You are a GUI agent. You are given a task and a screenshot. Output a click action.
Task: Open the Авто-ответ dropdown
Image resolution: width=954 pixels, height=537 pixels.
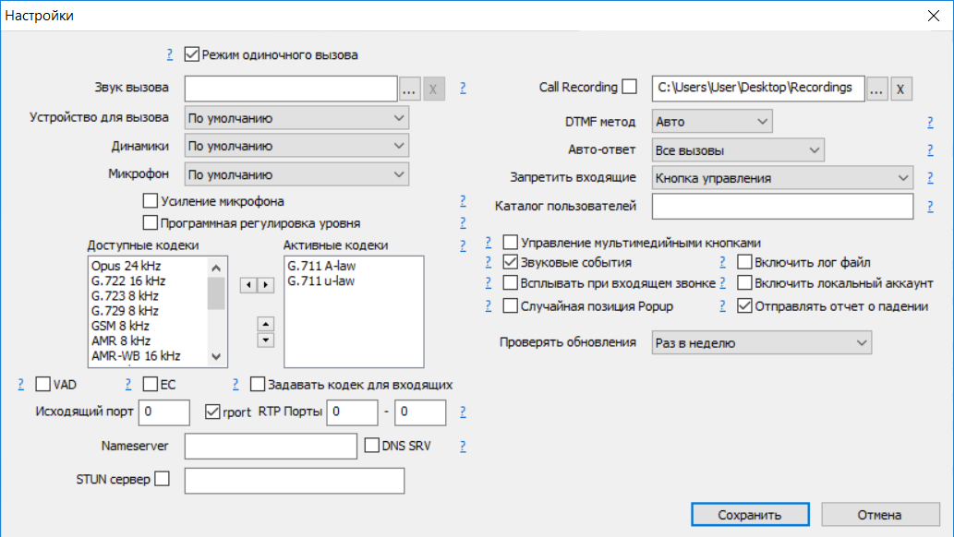click(x=737, y=149)
